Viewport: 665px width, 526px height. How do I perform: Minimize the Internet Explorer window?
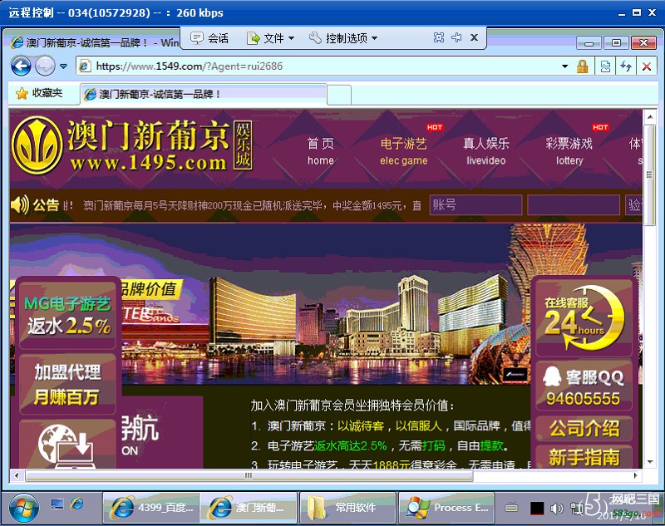[x=589, y=43]
